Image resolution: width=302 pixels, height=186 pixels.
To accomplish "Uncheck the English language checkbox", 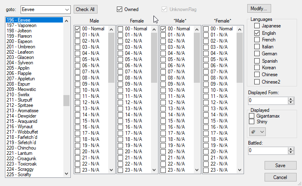I will pyautogui.click(x=265, y=33).
